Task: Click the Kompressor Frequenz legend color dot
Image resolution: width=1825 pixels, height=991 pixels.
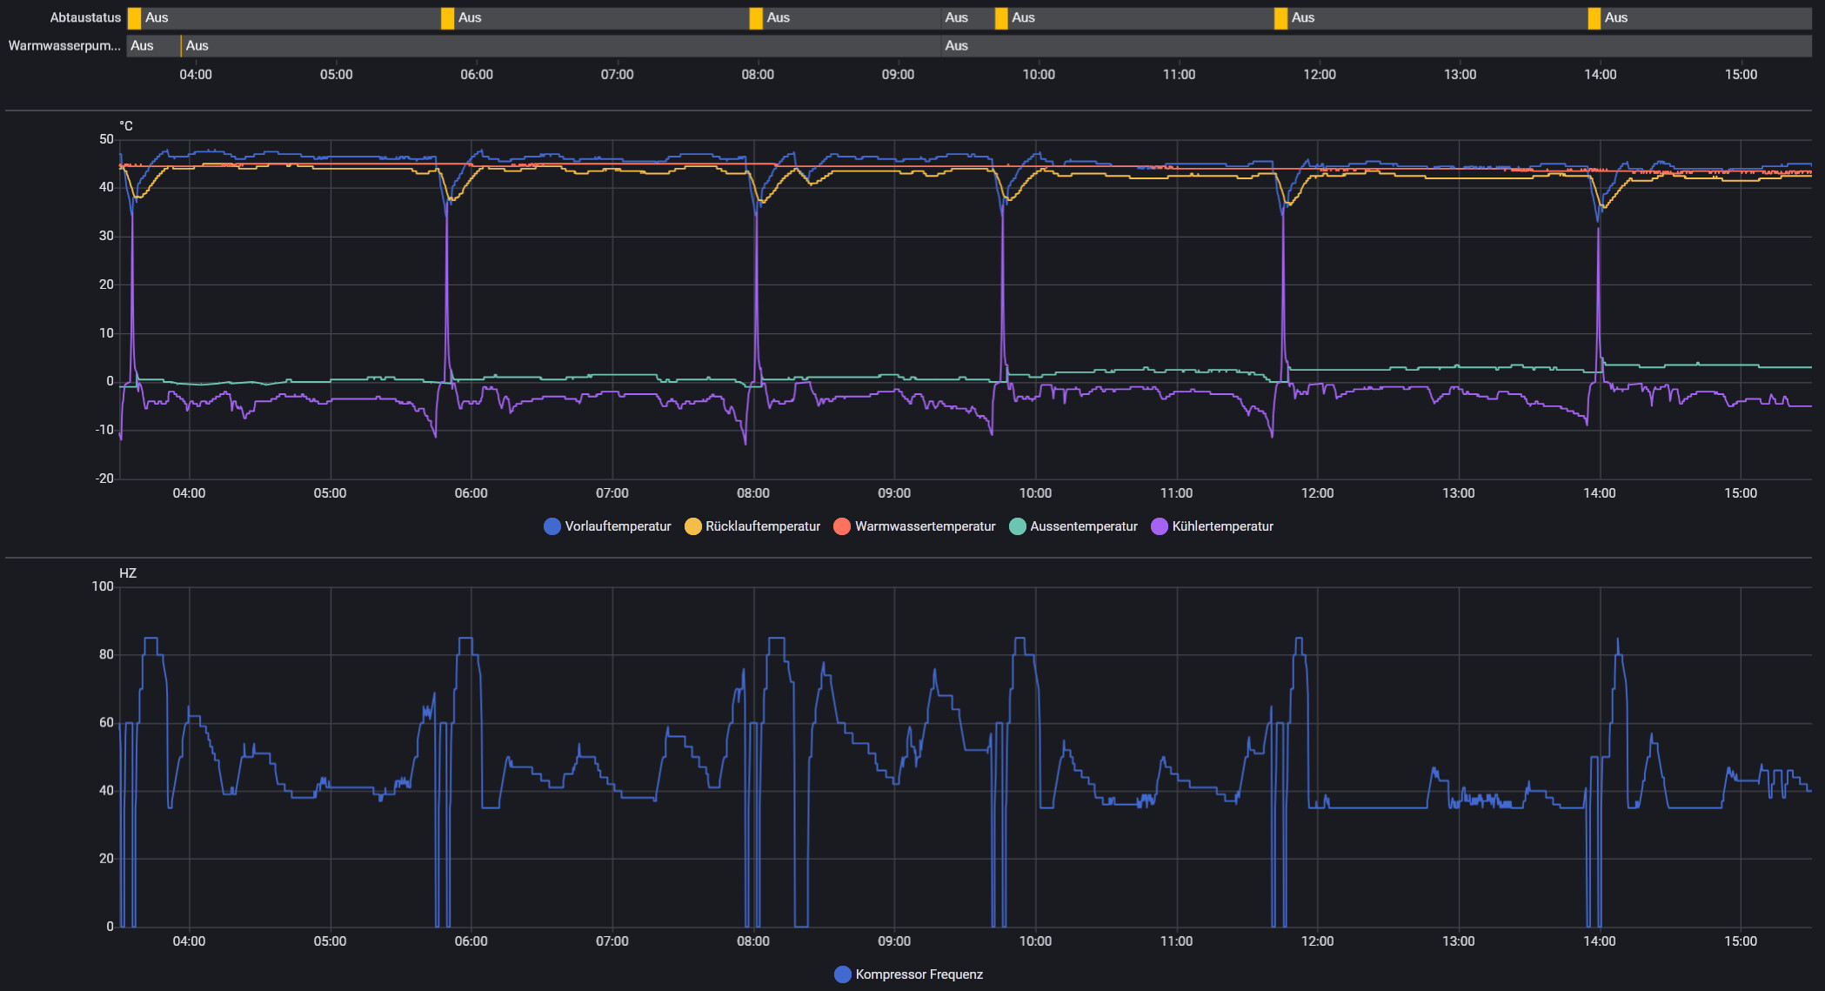Action: [842, 974]
